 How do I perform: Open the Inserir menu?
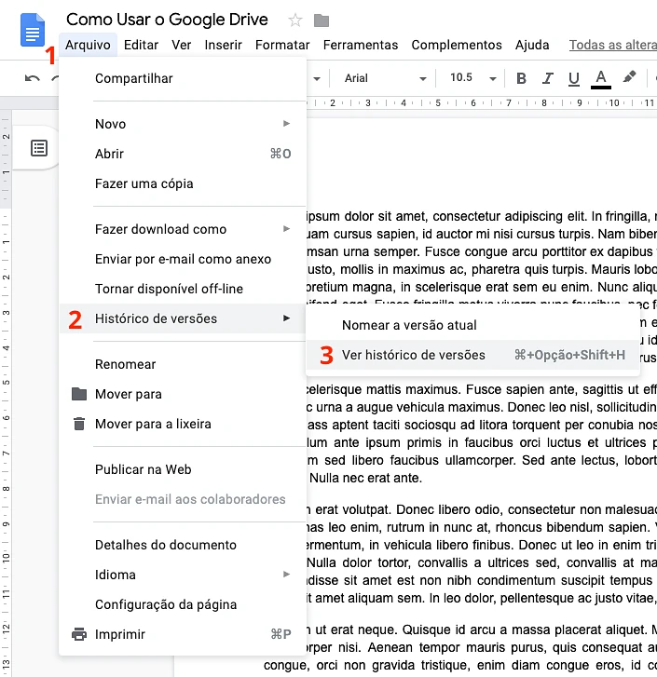pos(224,45)
